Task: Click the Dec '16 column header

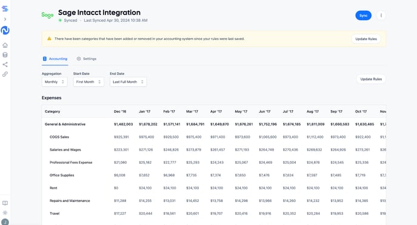Action: pos(120,111)
